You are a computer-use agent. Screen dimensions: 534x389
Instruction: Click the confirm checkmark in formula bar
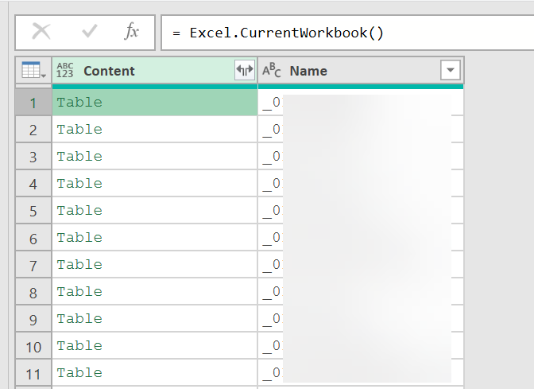(x=90, y=32)
